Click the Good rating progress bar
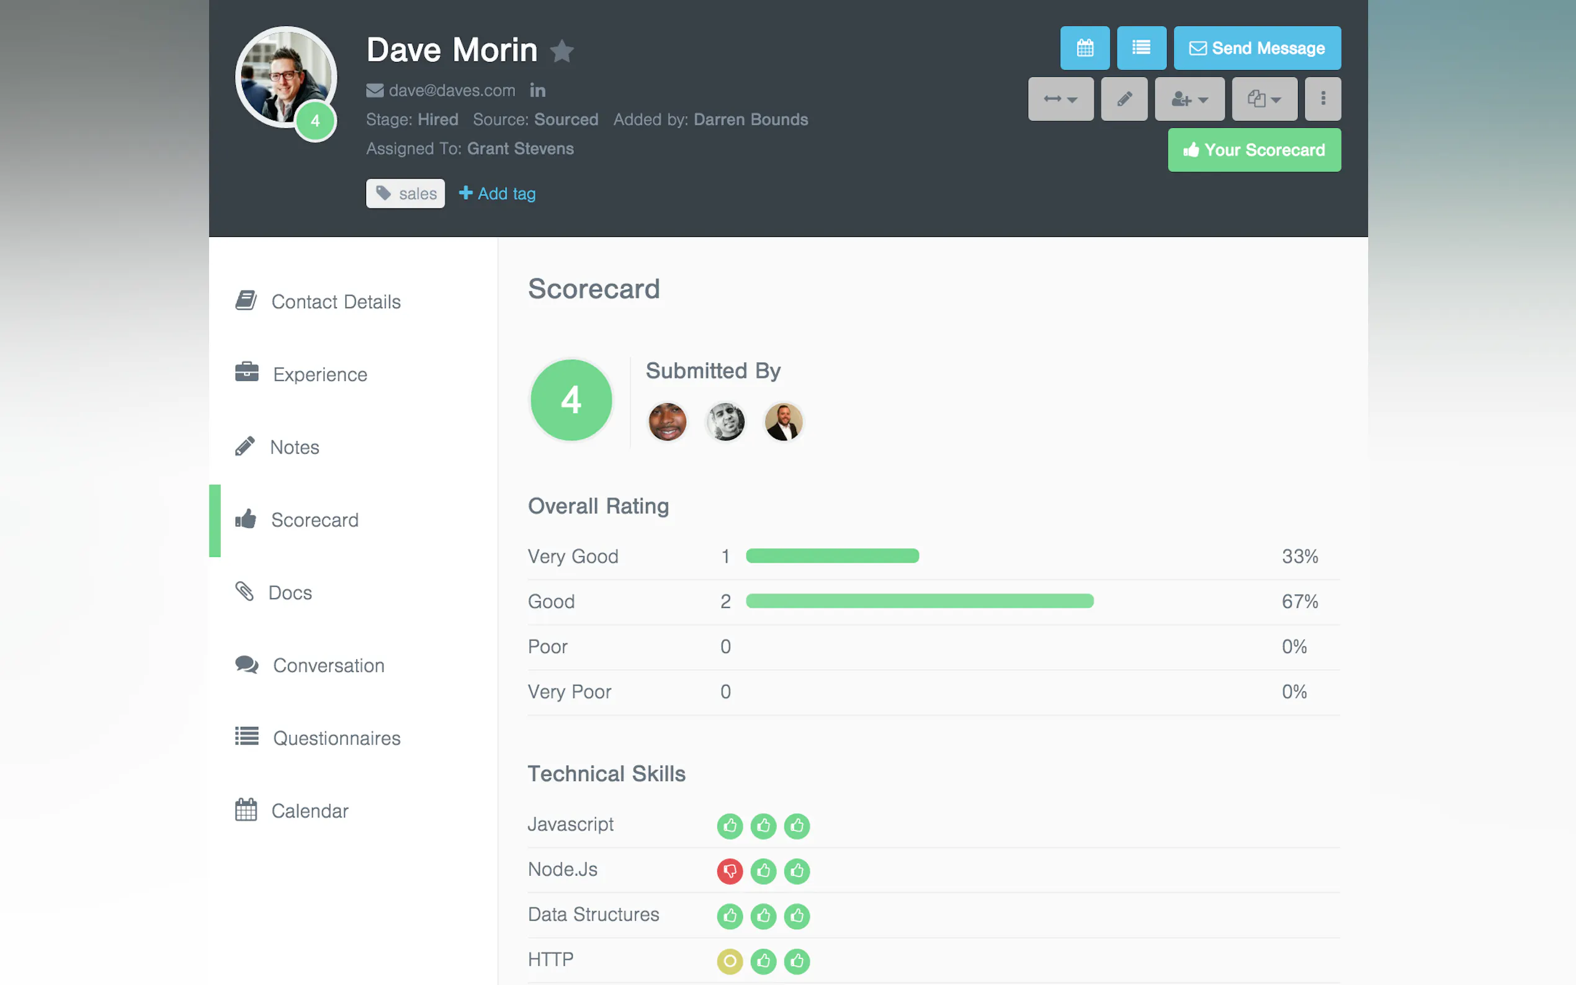1576x985 pixels. point(919,600)
